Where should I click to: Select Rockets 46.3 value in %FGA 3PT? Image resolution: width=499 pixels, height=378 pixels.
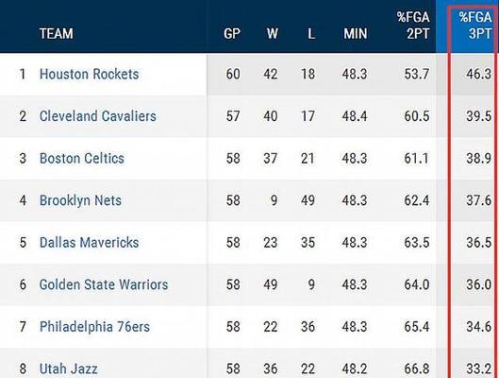479,74
